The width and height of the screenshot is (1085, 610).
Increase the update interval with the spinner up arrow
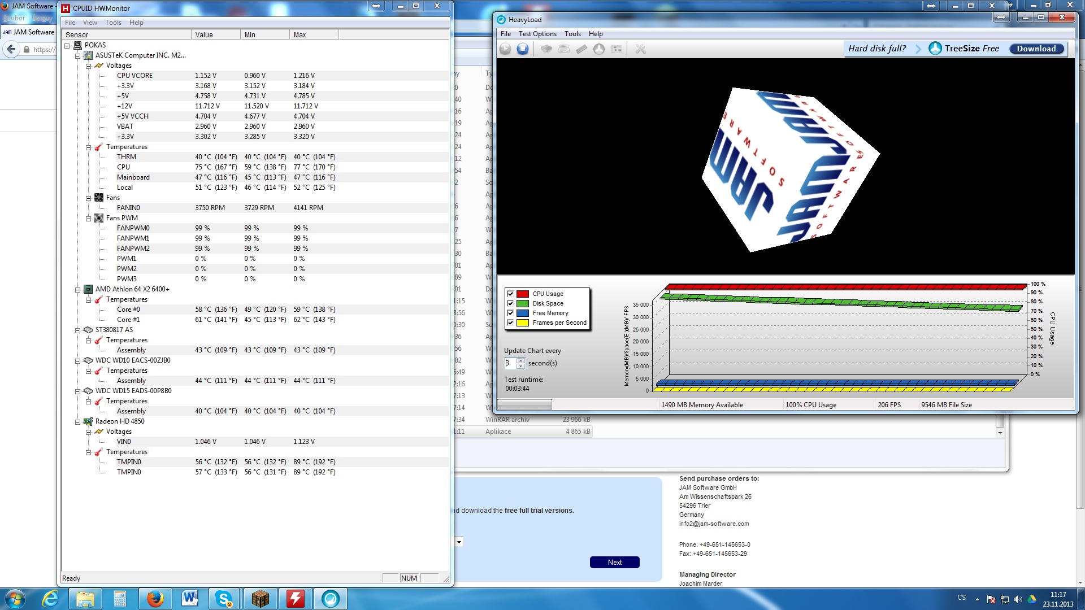520,361
